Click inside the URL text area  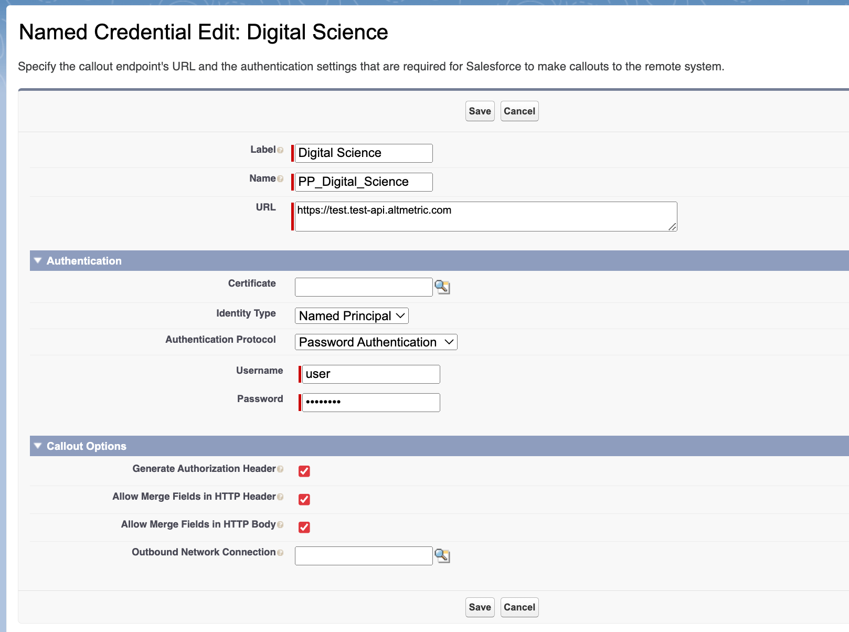(x=486, y=216)
